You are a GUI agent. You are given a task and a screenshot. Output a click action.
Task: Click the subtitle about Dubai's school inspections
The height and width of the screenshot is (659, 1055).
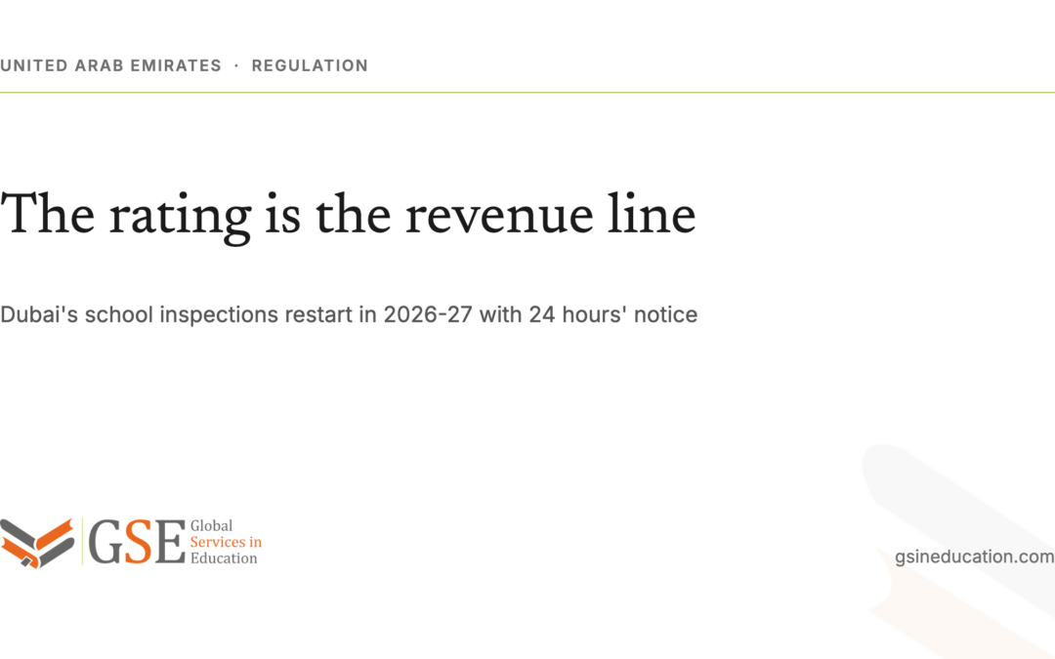(x=349, y=314)
